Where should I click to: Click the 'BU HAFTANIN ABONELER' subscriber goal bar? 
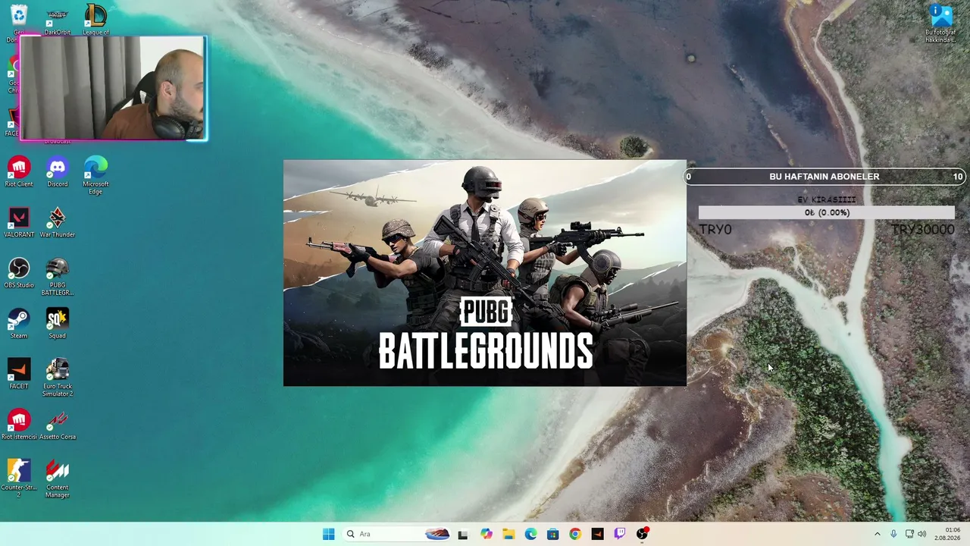pos(824,177)
